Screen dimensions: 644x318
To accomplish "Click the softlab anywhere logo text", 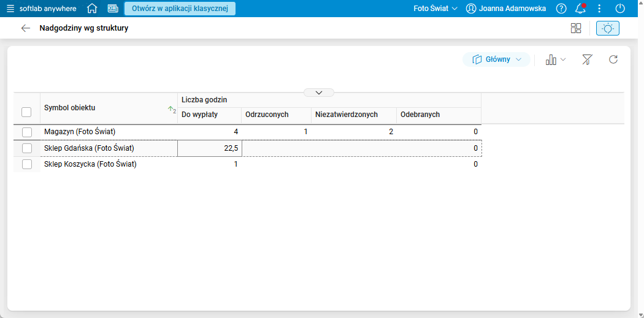I will tap(48, 9).
